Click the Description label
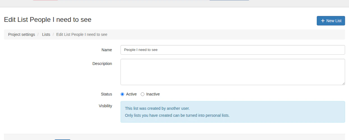Image resolution: width=349 pixels, height=140 pixels. tap(102, 64)
